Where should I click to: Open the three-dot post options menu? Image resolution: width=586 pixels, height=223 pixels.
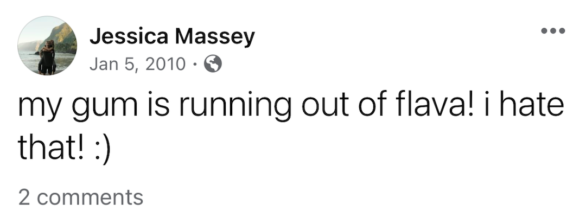click(553, 30)
